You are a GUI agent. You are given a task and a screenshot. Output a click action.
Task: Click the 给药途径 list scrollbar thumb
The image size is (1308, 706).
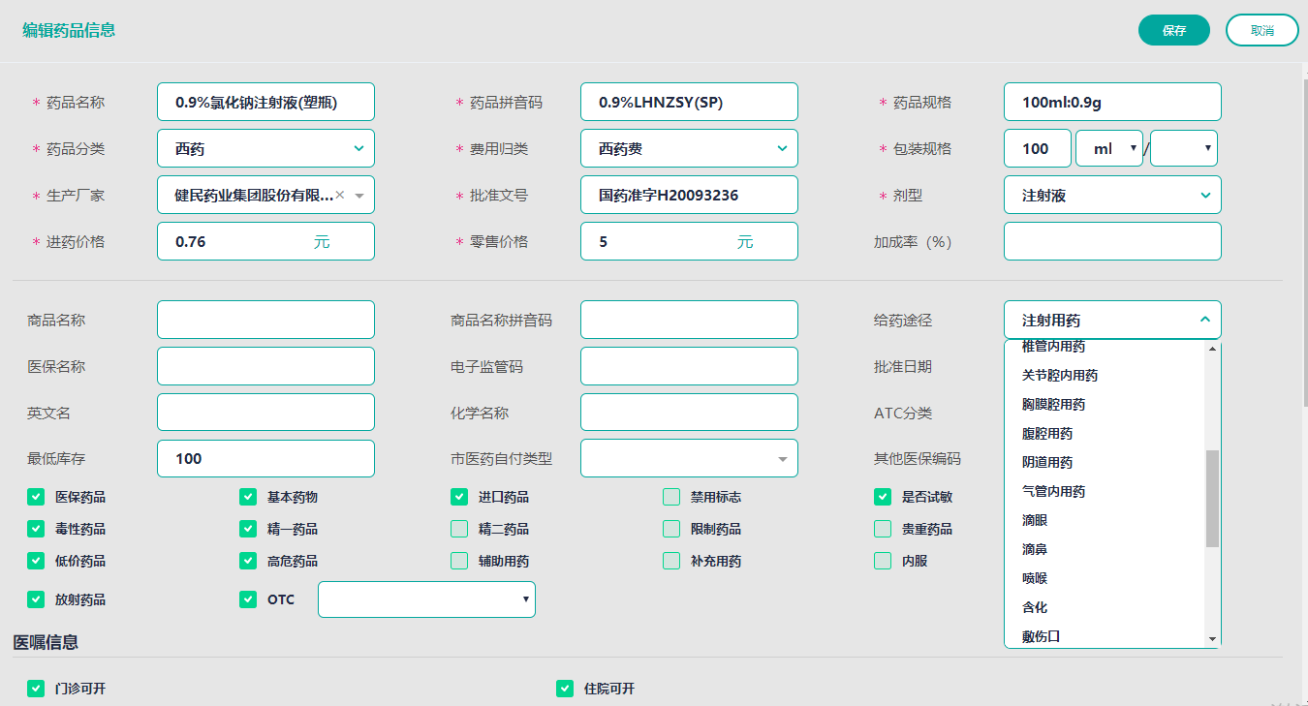point(1211,498)
